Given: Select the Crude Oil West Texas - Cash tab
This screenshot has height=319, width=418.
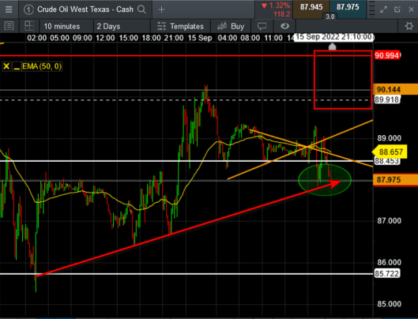Looking at the screenshot, I should 86,9.
